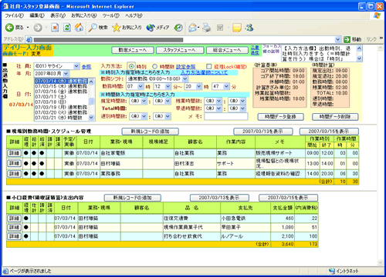Viewport: 386px width, 277px height.
Task: Print the page with the printer icon
Action: [x=207, y=28]
